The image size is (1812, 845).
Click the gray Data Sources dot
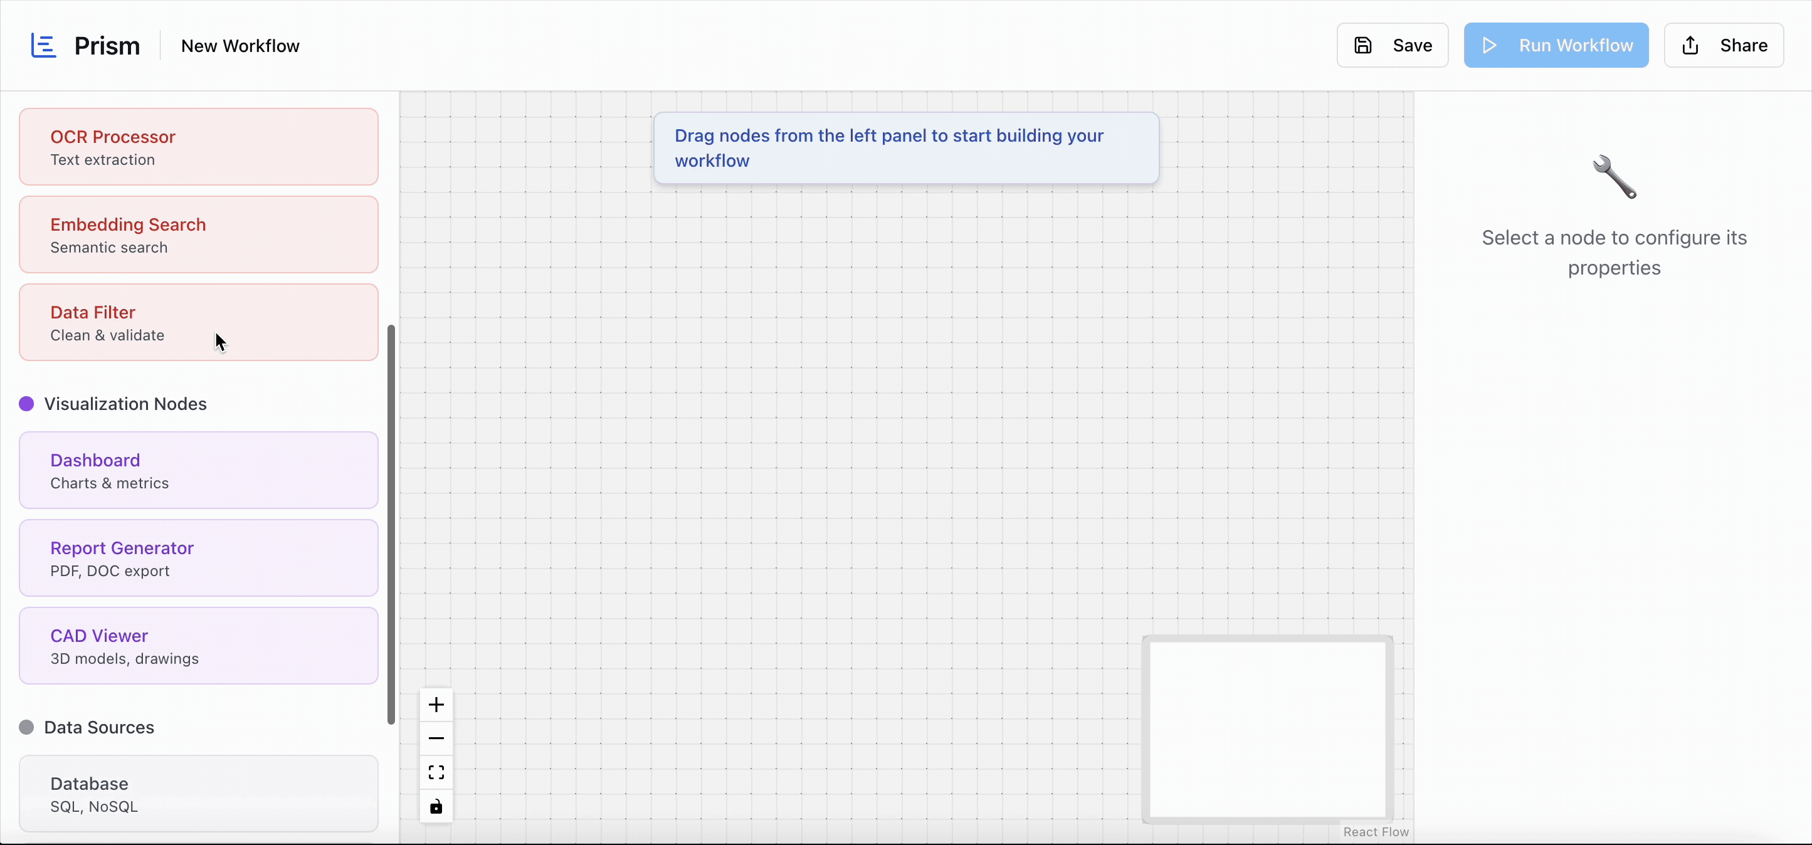pyautogui.click(x=27, y=727)
